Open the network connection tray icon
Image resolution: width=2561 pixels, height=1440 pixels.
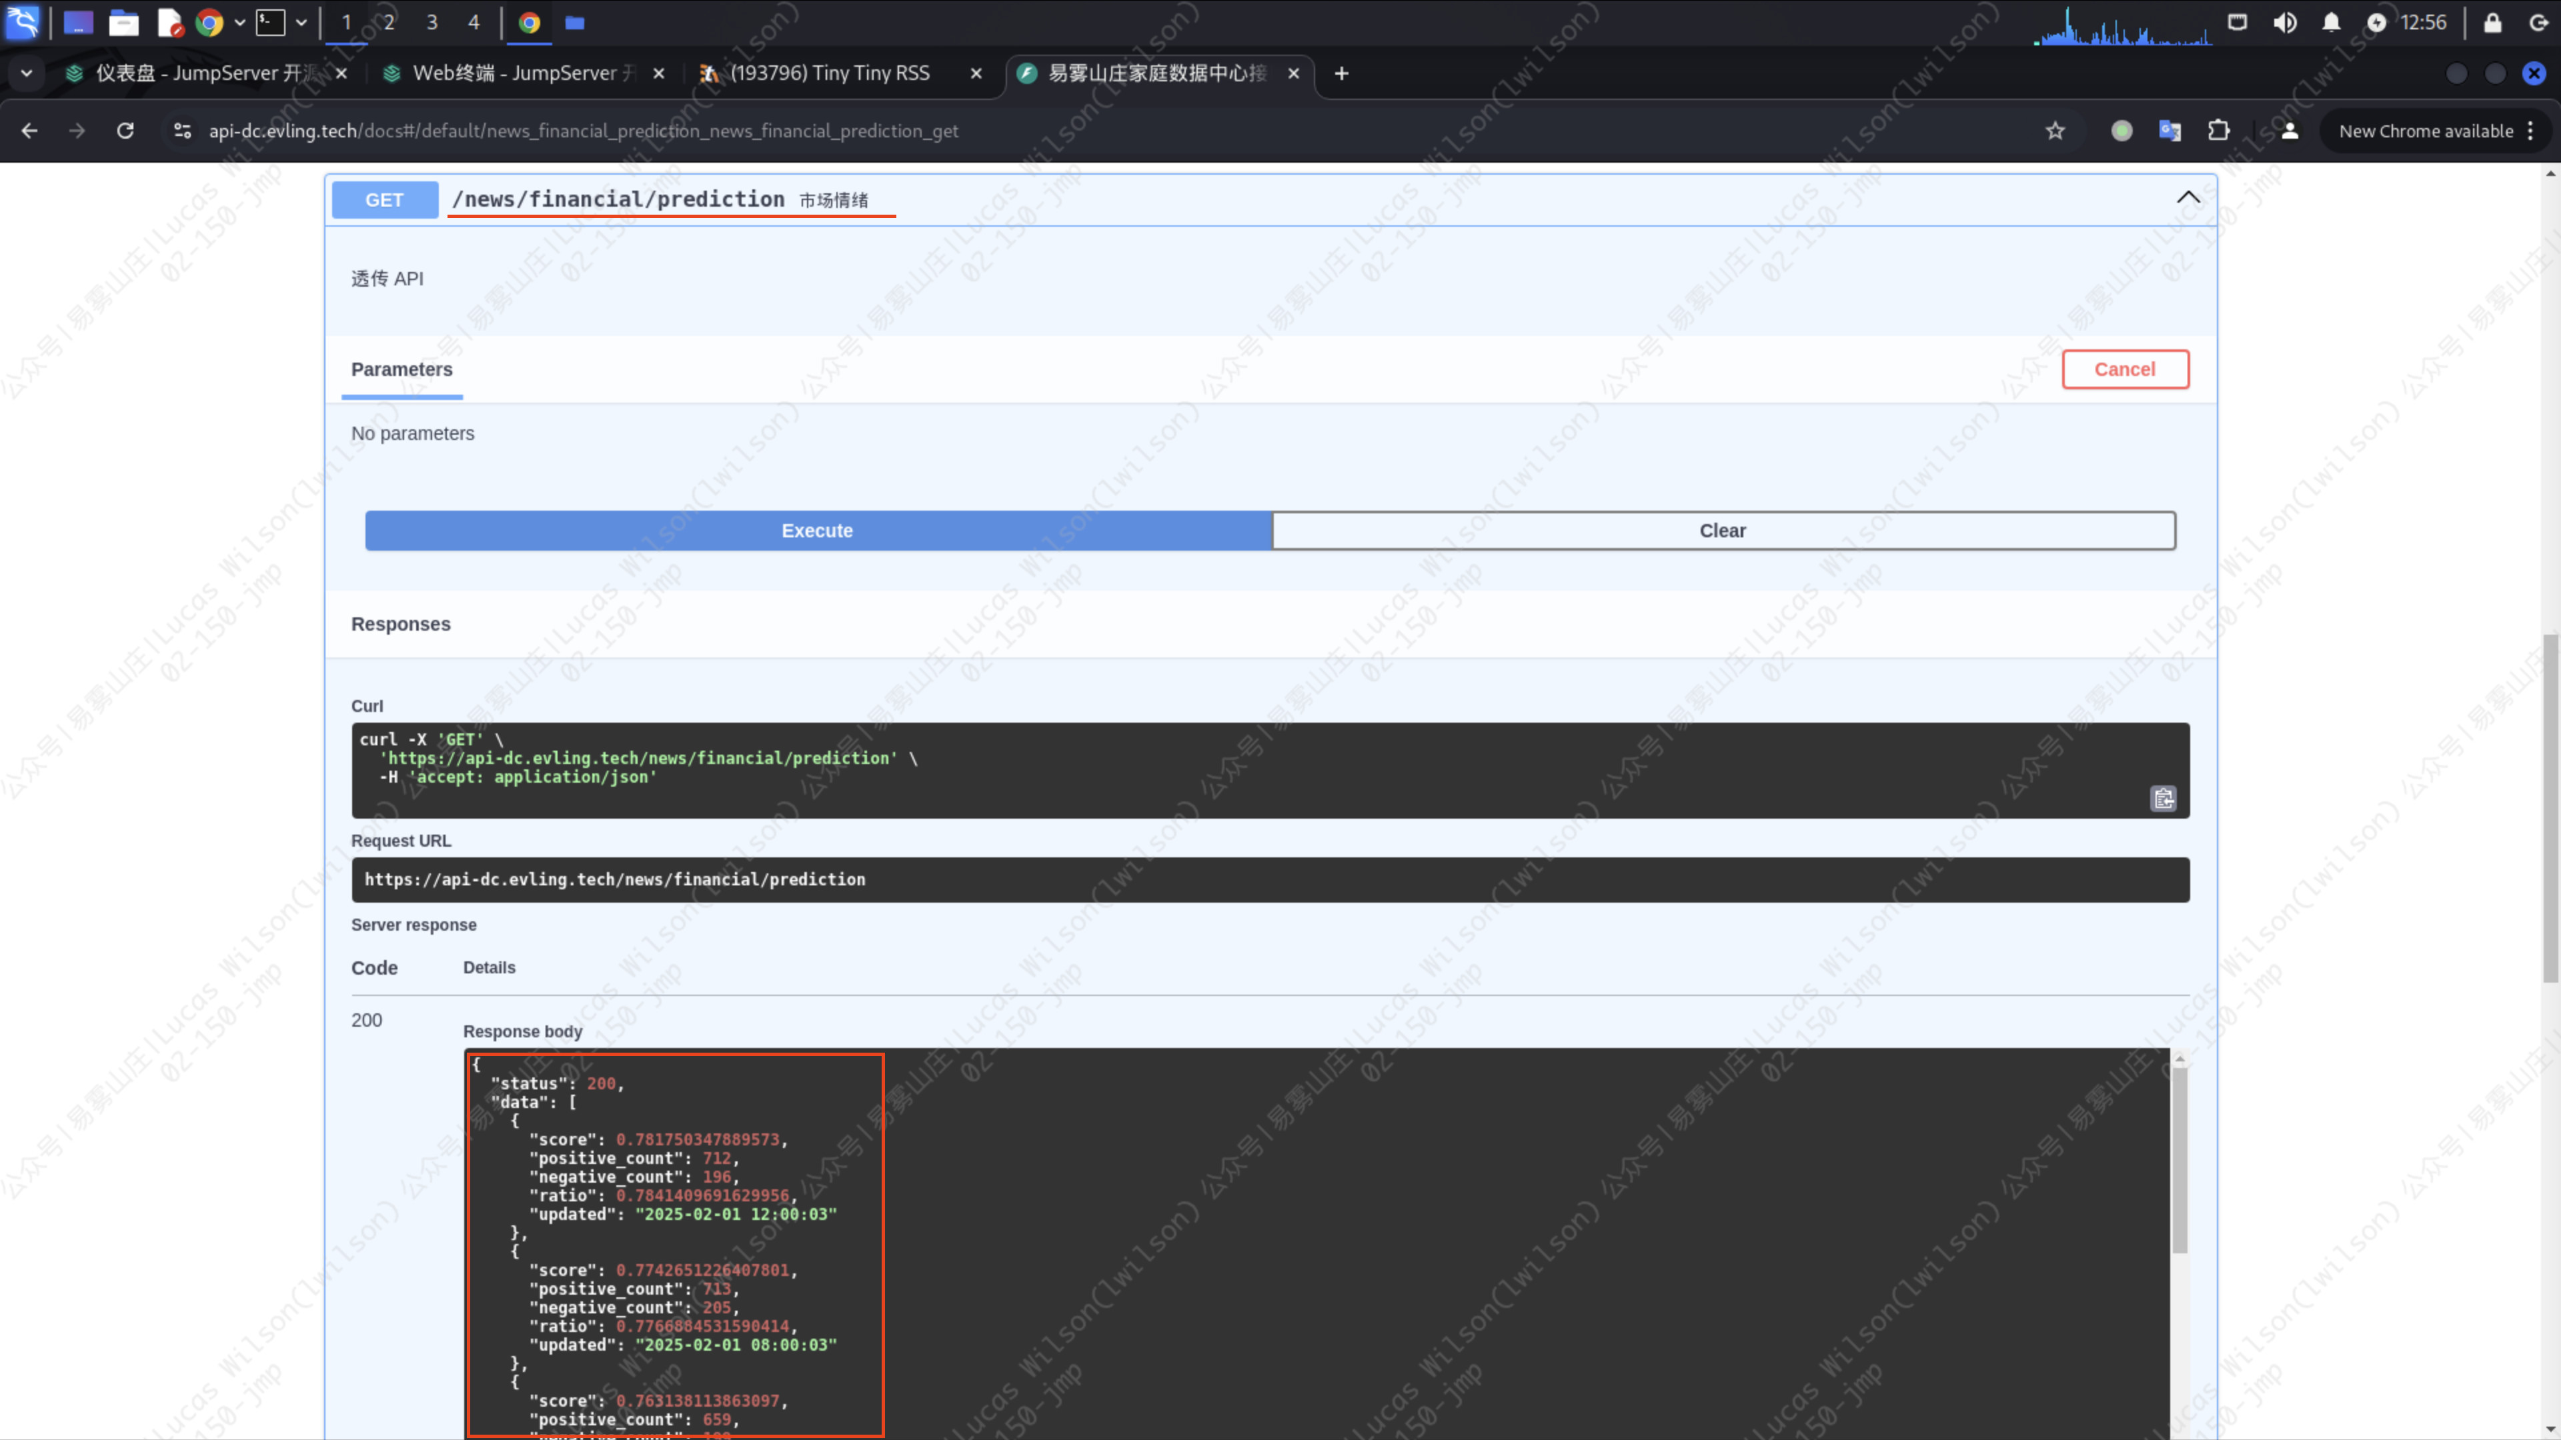2237,22
